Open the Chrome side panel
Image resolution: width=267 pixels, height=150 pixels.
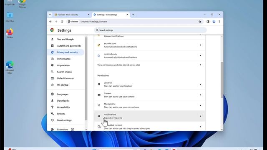208,22
